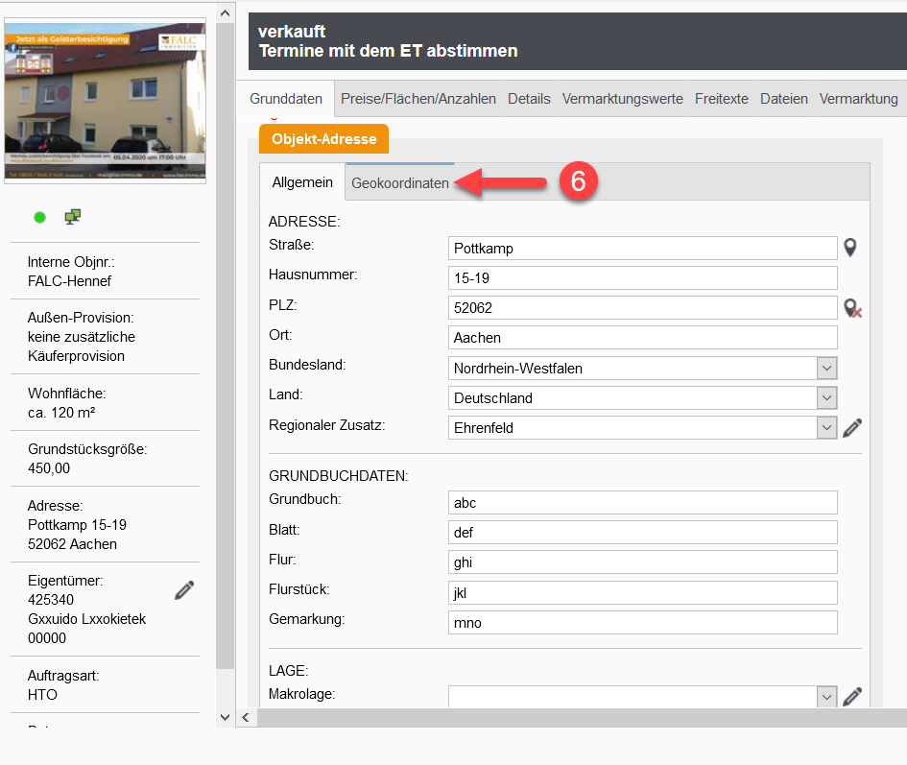The image size is (907, 765).
Task: Expand the Land dropdown list
Action: point(826,398)
